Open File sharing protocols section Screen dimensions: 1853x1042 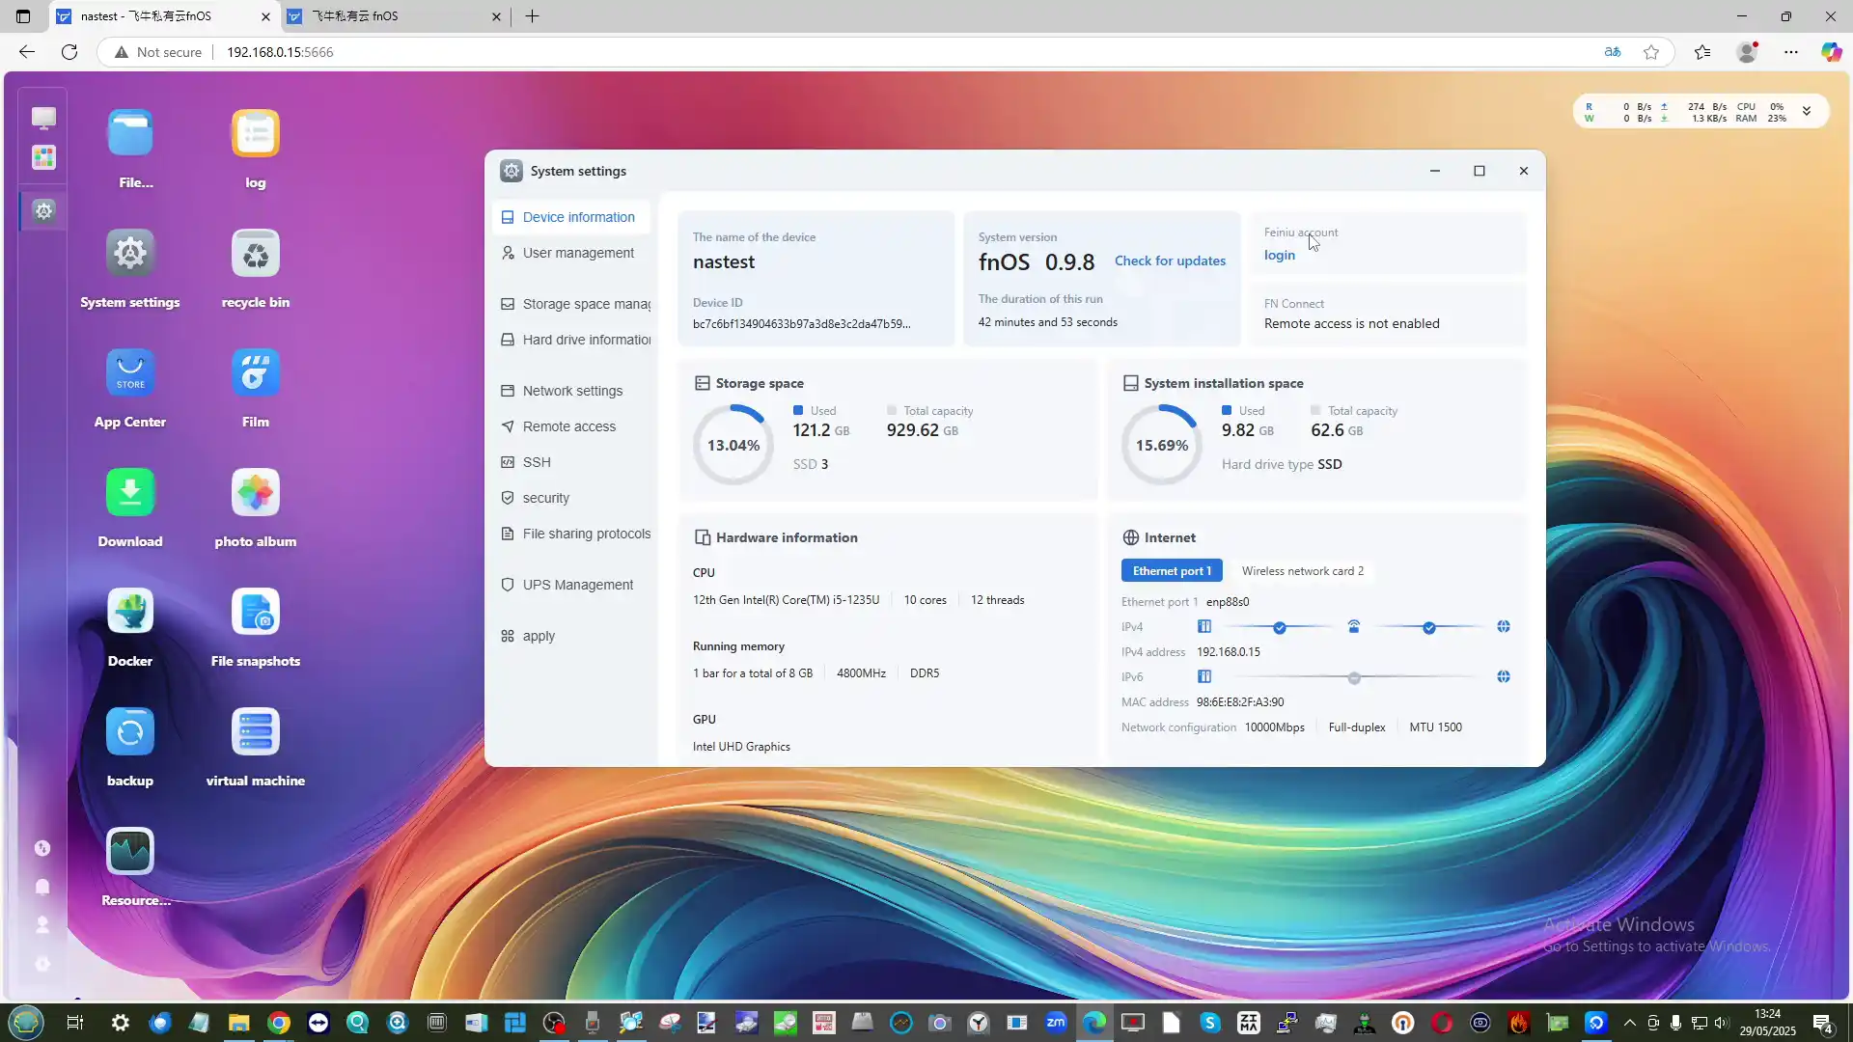click(x=571, y=534)
